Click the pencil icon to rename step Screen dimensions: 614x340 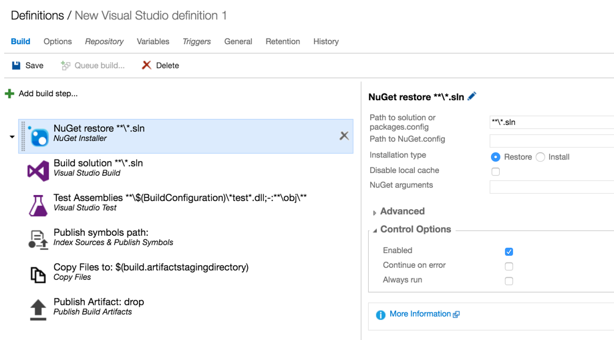[x=472, y=96]
